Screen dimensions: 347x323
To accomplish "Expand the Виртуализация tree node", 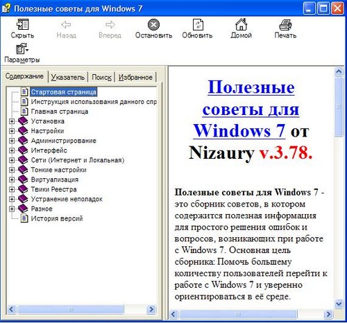I will click(12, 180).
